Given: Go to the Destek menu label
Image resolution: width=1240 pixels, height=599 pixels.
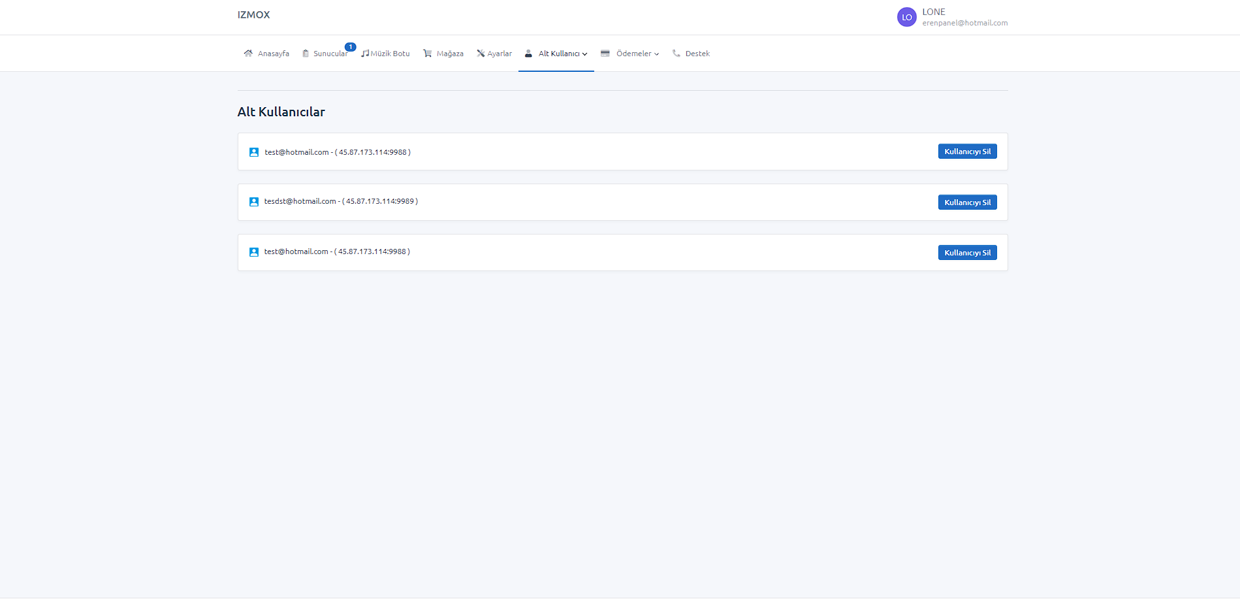Looking at the screenshot, I should click(697, 54).
